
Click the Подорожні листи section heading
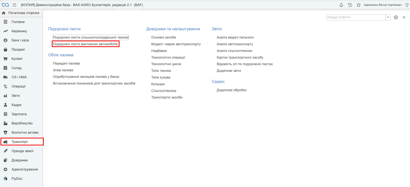[x=64, y=29]
